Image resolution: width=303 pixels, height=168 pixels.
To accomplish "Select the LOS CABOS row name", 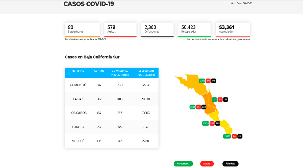I will 78,113.
